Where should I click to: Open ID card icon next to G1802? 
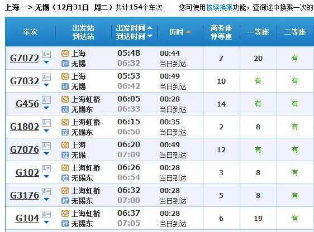[46, 123]
